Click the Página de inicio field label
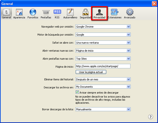Image resolution: width=158 pixels, height=123 pixels. point(65,67)
